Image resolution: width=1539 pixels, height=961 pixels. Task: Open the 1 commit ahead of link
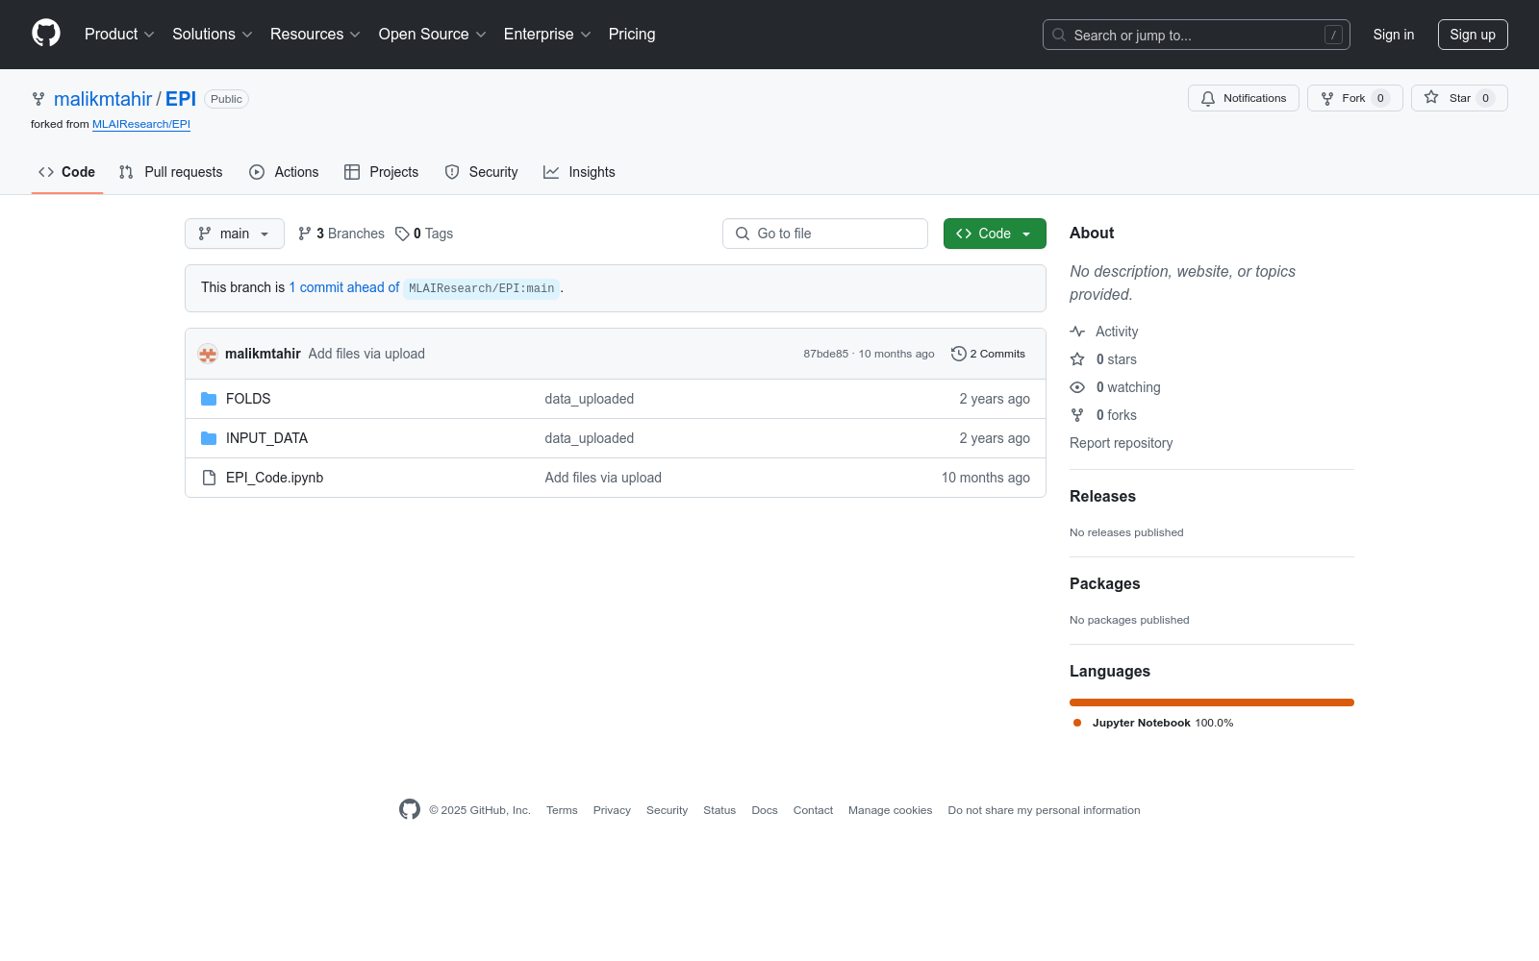[x=344, y=287]
